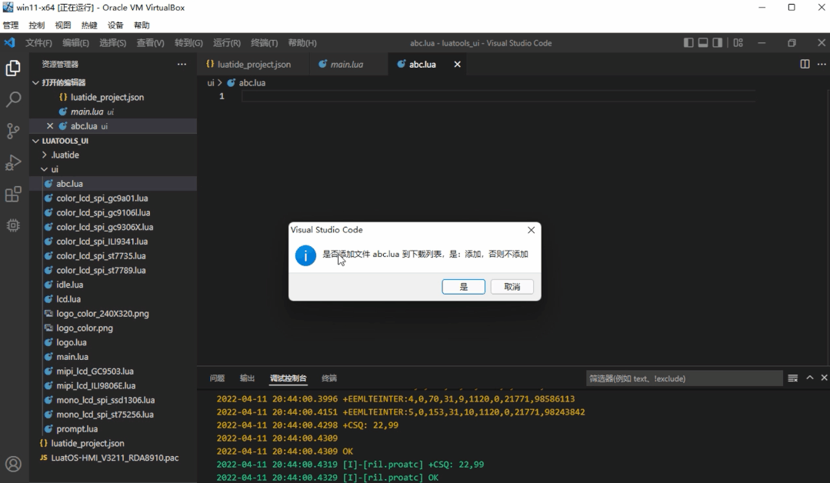The width and height of the screenshot is (830, 483).
Task: Click 是 to add abc.lua to download list
Action: pyautogui.click(x=462, y=286)
